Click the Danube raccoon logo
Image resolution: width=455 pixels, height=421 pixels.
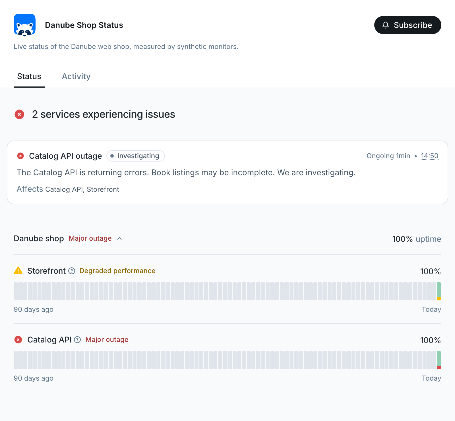pyautogui.click(x=25, y=25)
